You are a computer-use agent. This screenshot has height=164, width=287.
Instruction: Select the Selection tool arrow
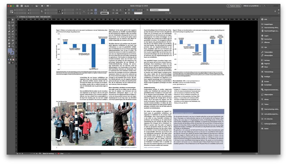point(9,20)
